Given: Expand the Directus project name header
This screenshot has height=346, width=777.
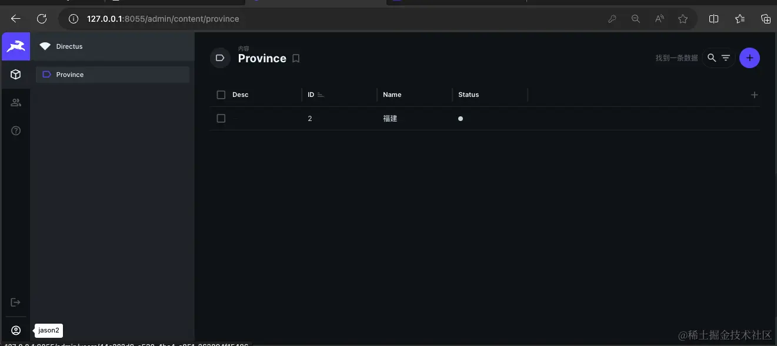Looking at the screenshot, I should click(x=69, y=46).
